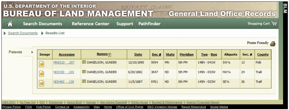289x110 pixels.
Task: Open the Map footer link
Action: pyautogui.click(x=97, y=107)
